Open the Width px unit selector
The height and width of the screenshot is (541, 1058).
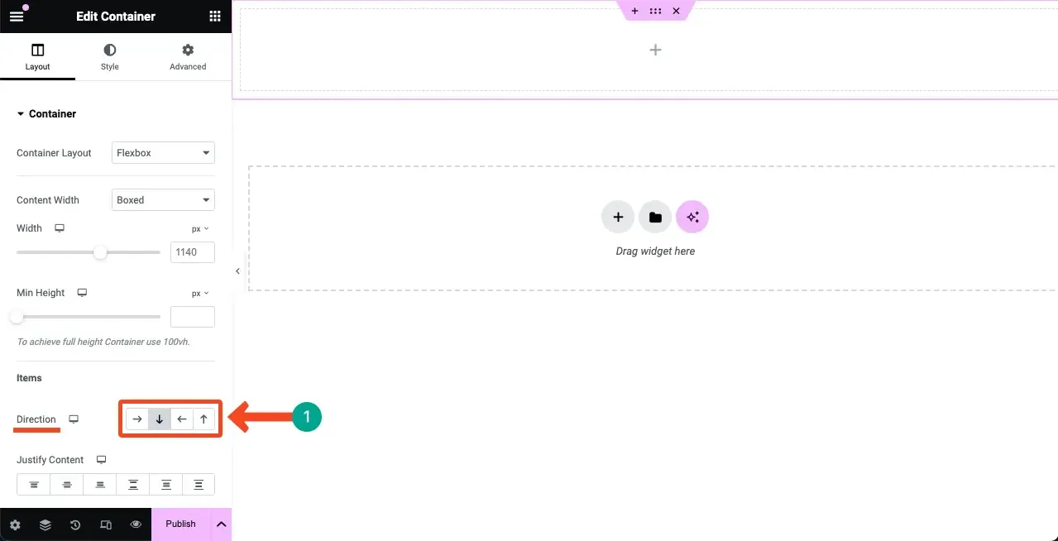coord(200,228)
